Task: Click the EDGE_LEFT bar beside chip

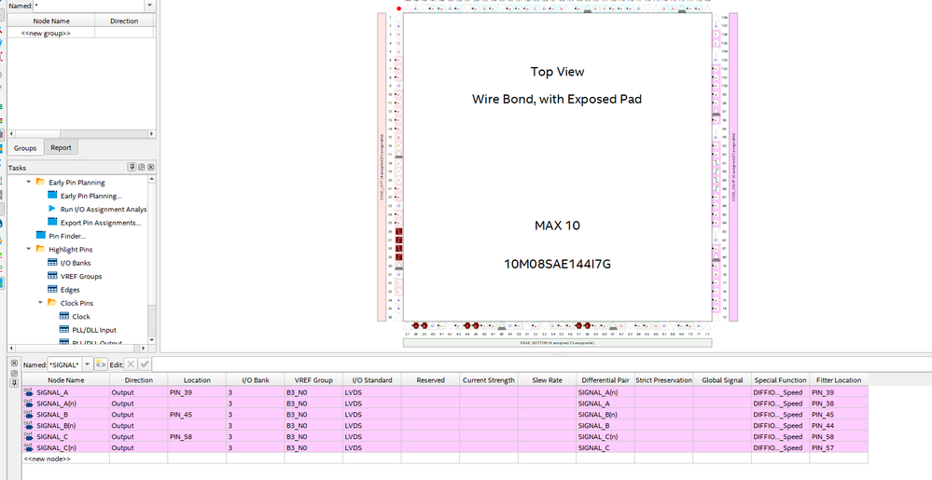Action: (382, 167)
